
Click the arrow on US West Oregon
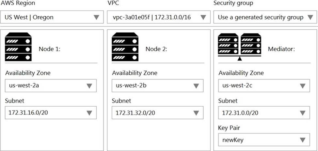pos(96,17)
